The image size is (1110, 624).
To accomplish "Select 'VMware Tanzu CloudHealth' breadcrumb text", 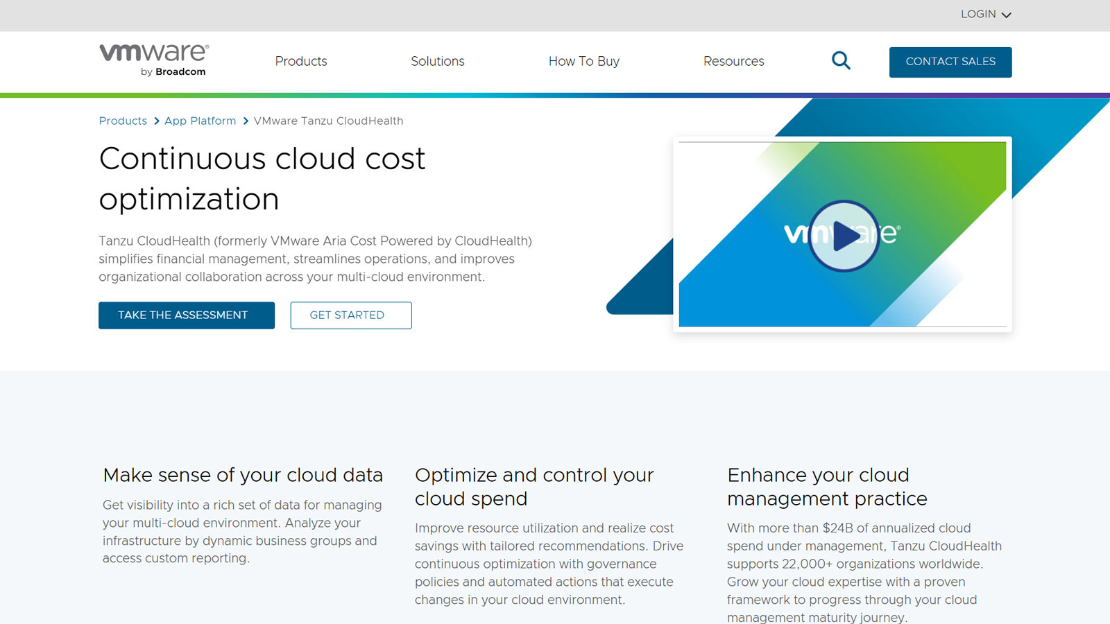I will click(328, 121).
